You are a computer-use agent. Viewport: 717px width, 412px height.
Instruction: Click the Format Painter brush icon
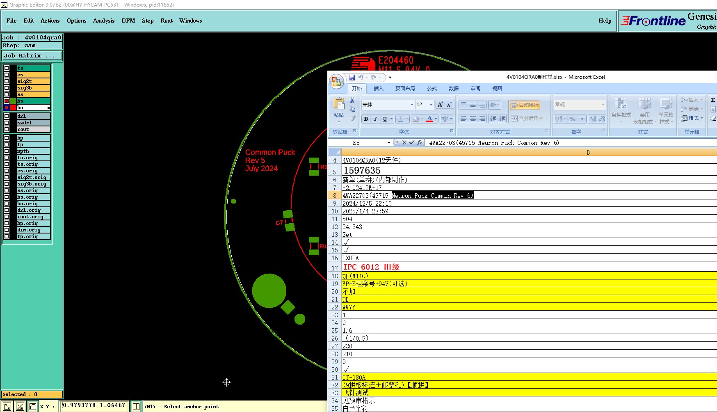pos(352,119)
